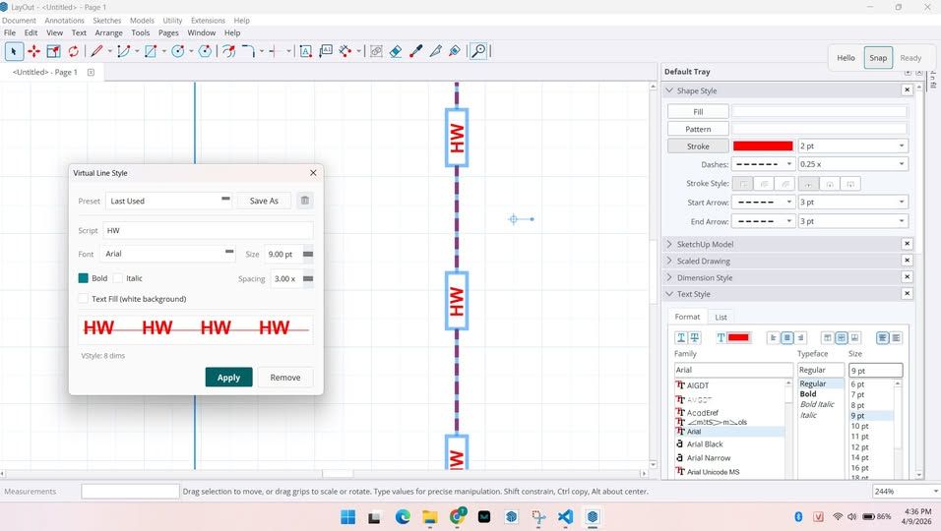Select the red pencil Line tool
This screenshot has width=941, height=531.
click(x=96, y=51)
